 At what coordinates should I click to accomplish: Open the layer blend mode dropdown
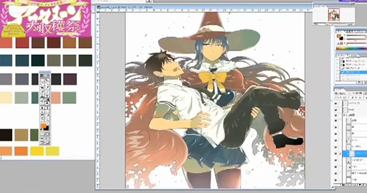point(342,93)
